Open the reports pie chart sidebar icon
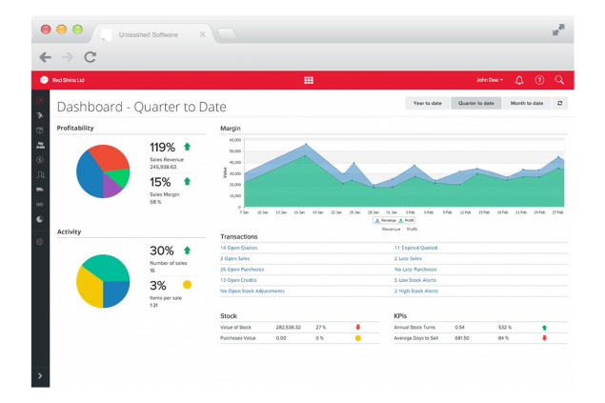The width and height of the screenshot is (605, 403). (40, 219)
